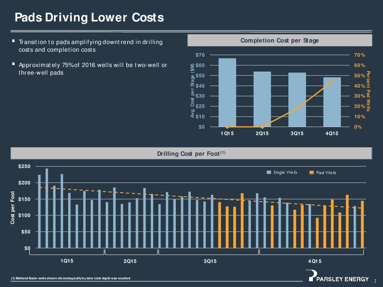383x287 pixels.
Task: Click the bullet about 75% of 2016 wells
Action: click(x=93, y=69)
